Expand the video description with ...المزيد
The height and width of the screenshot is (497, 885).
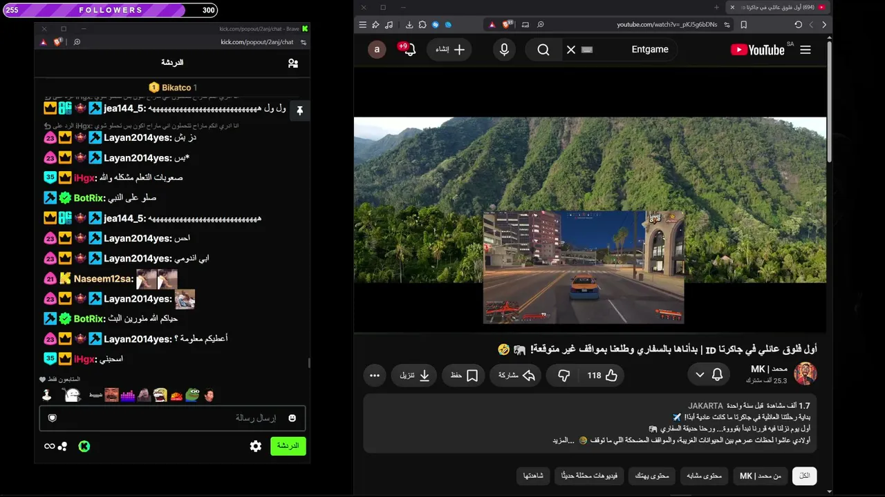(563, 440)
